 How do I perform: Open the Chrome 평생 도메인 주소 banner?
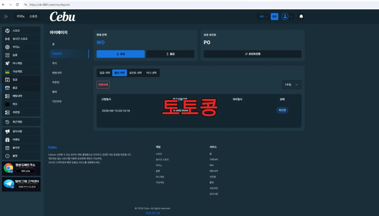(x=21, y=168)
